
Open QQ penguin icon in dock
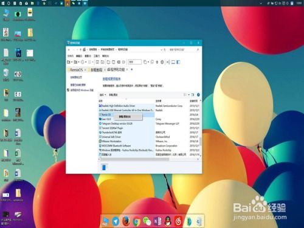tap(168, 221)
